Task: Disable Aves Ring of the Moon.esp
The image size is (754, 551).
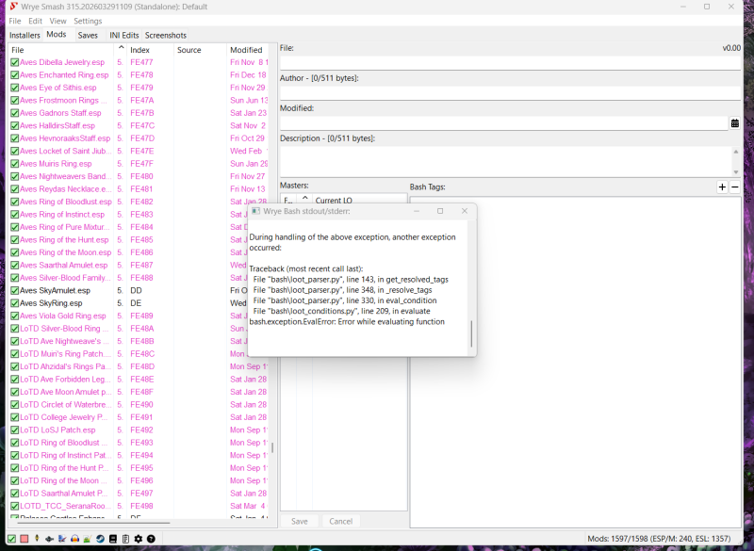Action: (15, 252)
